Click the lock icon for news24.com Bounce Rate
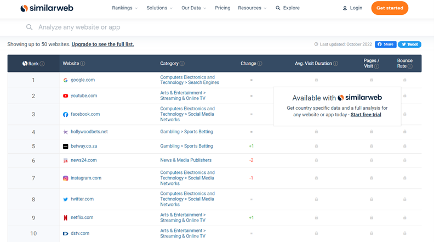This screenshot has width=434, height=242. tap(404, 160)
